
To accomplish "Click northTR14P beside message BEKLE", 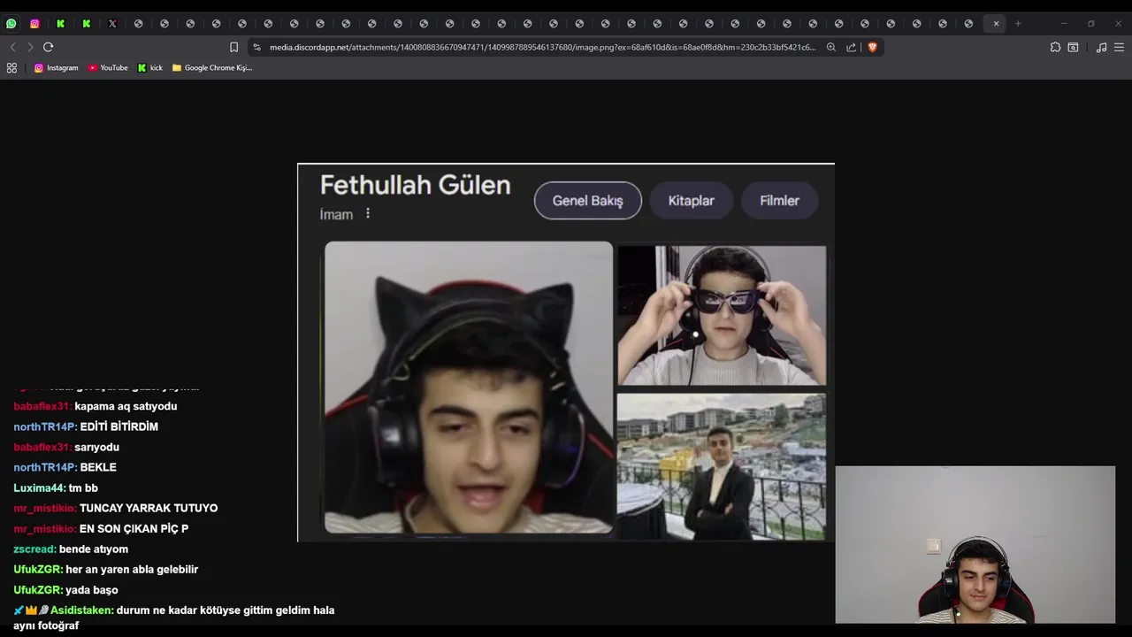I will pyautogui.click(x=45, y=467).
